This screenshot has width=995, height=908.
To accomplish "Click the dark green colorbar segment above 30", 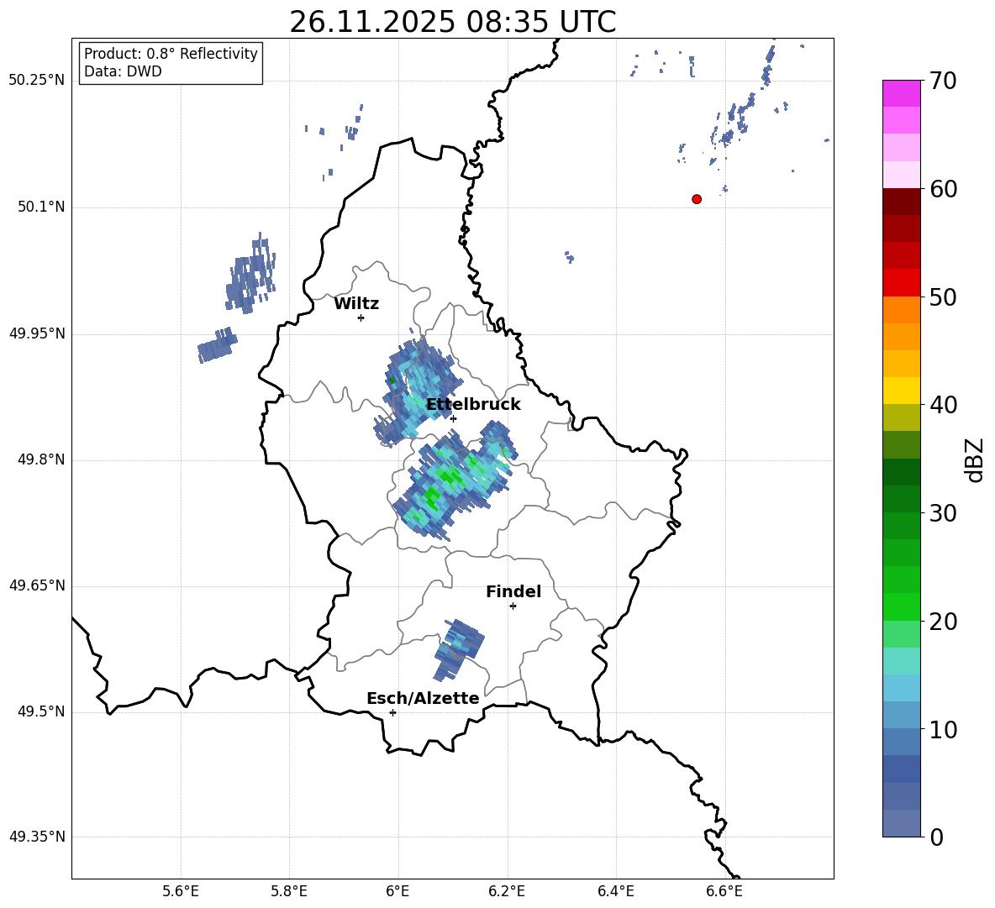I will point(902,499).
